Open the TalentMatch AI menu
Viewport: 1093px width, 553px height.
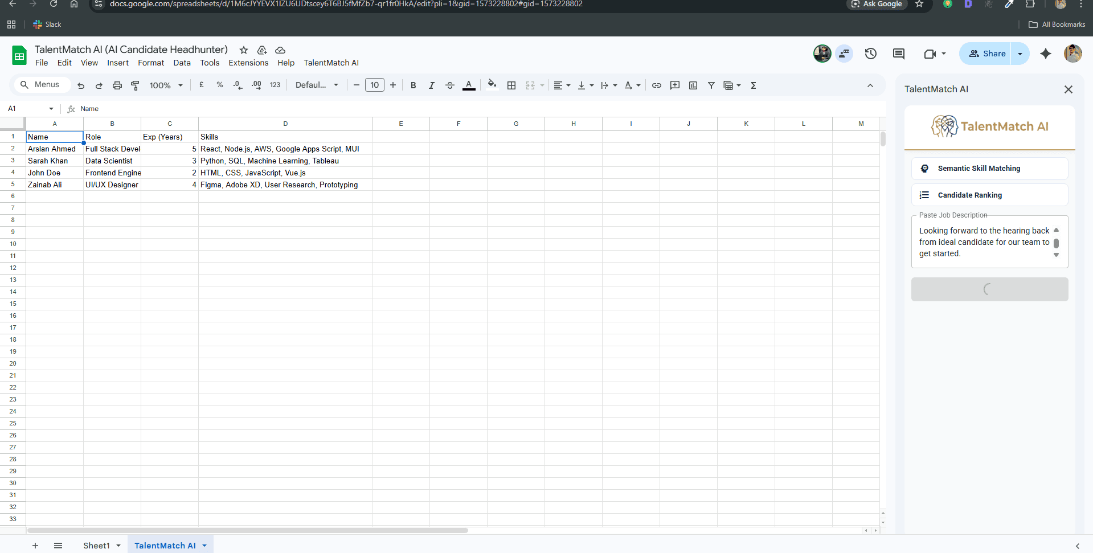click(x=331, y=63)
